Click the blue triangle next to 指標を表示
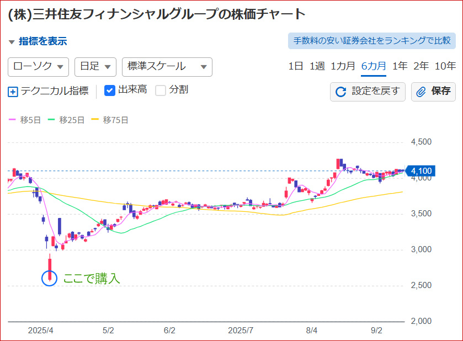This screenshot has width=463, height=341. click(x=12, y=41)
